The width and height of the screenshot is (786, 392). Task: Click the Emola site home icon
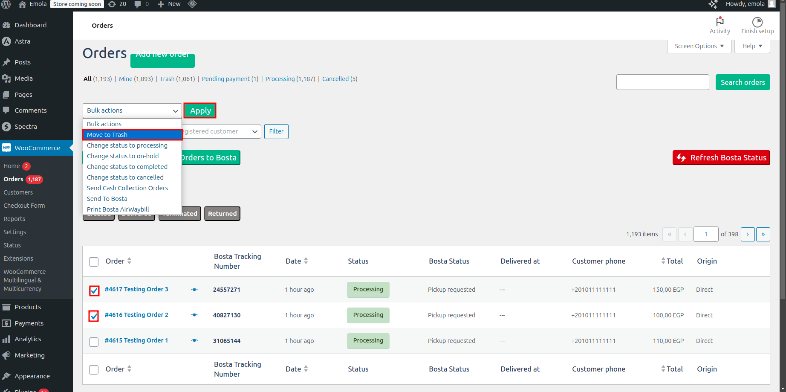23,4
